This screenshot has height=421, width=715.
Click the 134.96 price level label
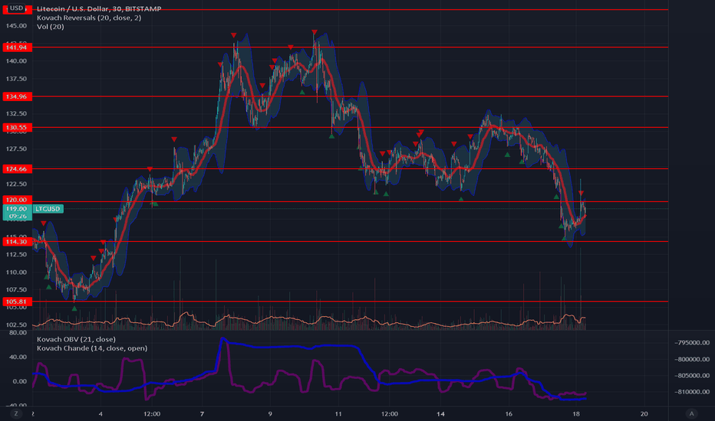[16, 96]
